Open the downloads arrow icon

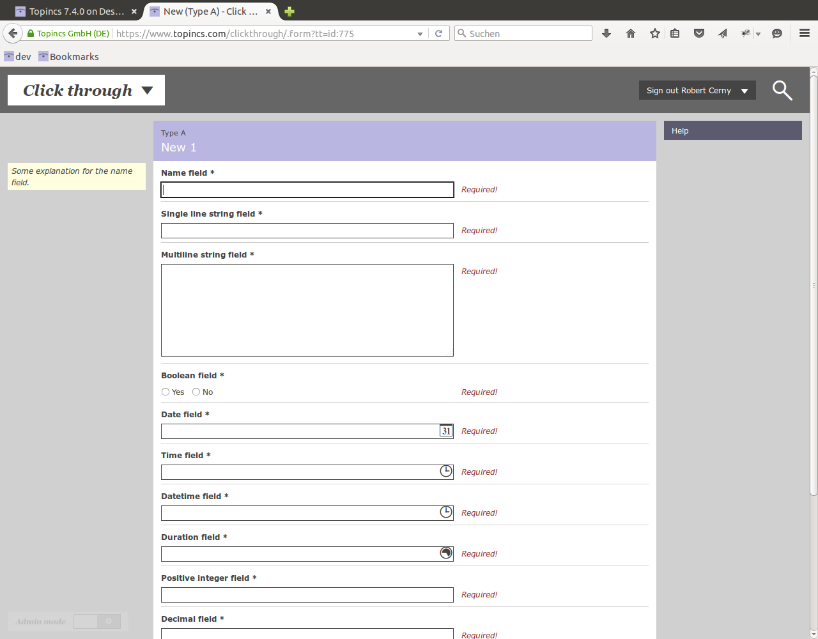coord(606,34)
